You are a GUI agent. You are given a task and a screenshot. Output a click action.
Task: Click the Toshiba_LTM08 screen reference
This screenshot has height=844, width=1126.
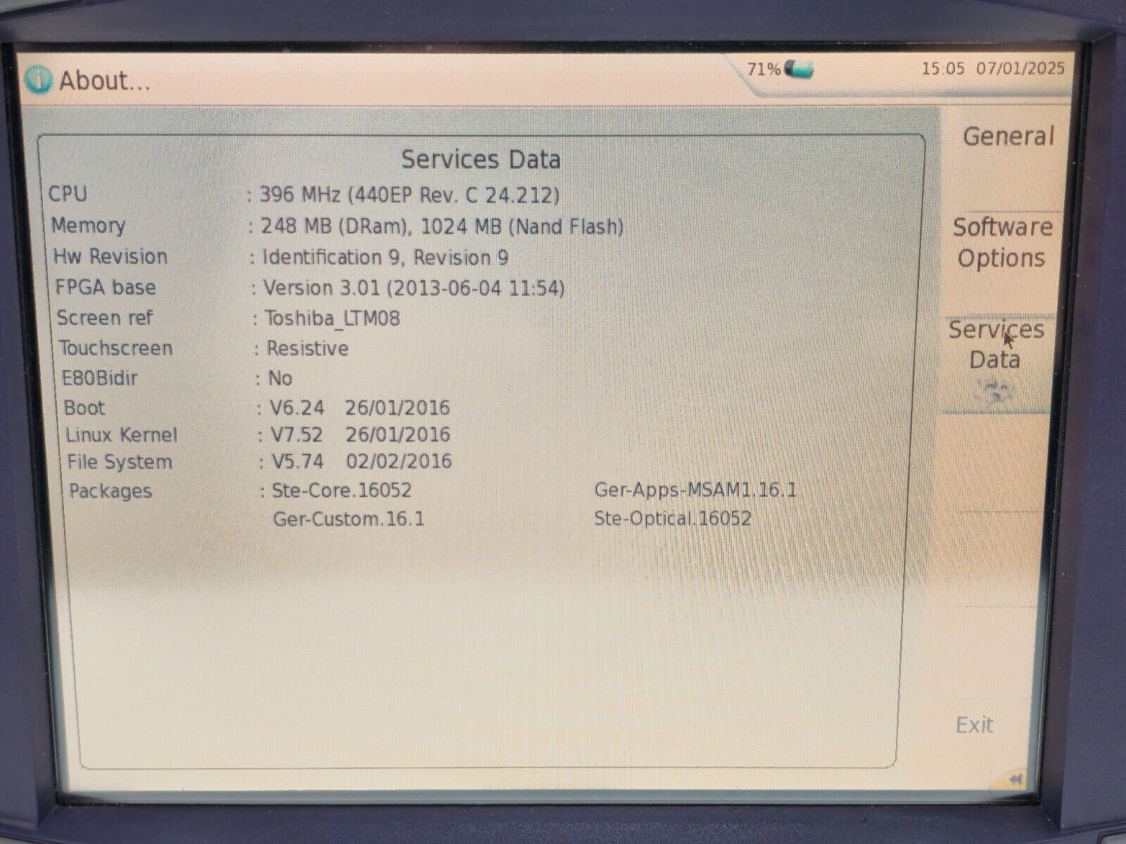[331, 318]
